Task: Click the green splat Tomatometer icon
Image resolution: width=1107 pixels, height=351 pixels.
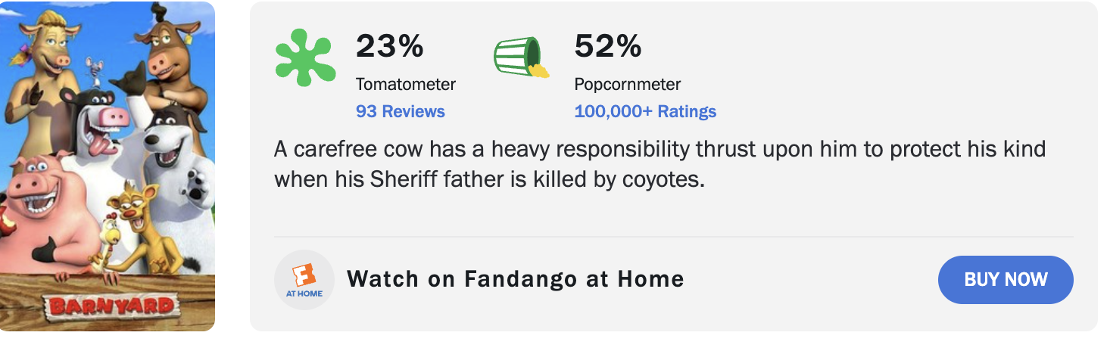Action: tap(305, 57)
